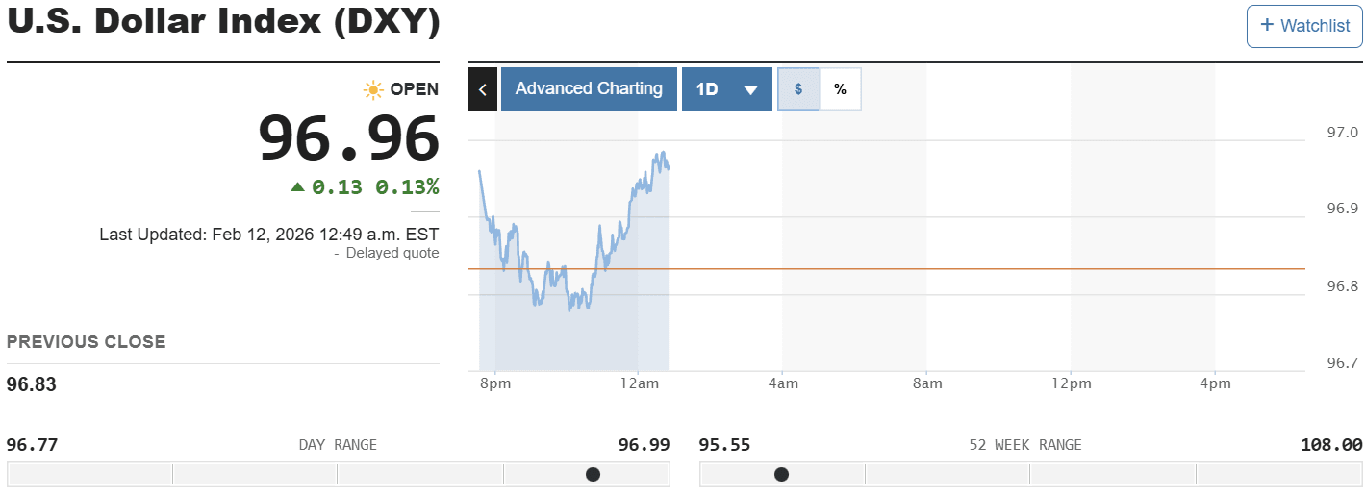
Task: Switch chart to percent view
Action: pyautogui.click(x=840, y=88)
